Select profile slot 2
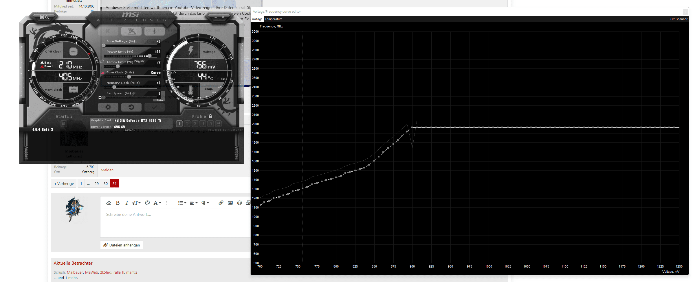Image resolution: width=693 pixels, height=282 pixels. point(187,124)
